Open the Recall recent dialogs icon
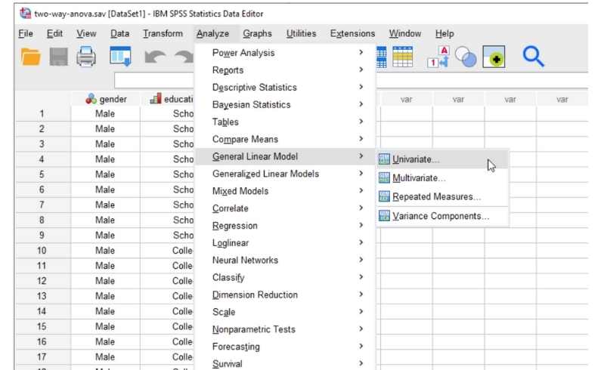 pyautogui.click(x=120, y=57)
